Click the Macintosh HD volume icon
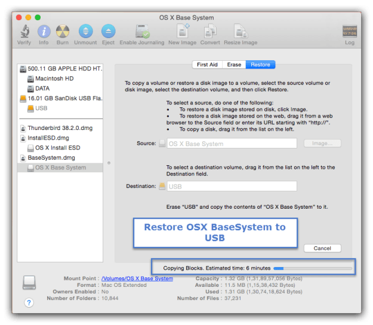Viewport: 373px width, 325px height. pos(30,79)
